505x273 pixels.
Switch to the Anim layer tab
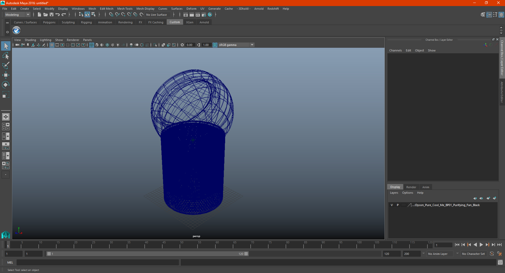[426, 187]
